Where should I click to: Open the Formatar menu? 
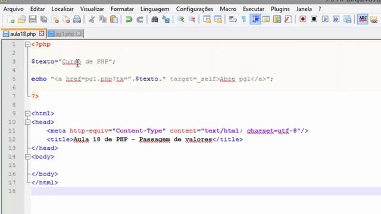pos(122,9)
